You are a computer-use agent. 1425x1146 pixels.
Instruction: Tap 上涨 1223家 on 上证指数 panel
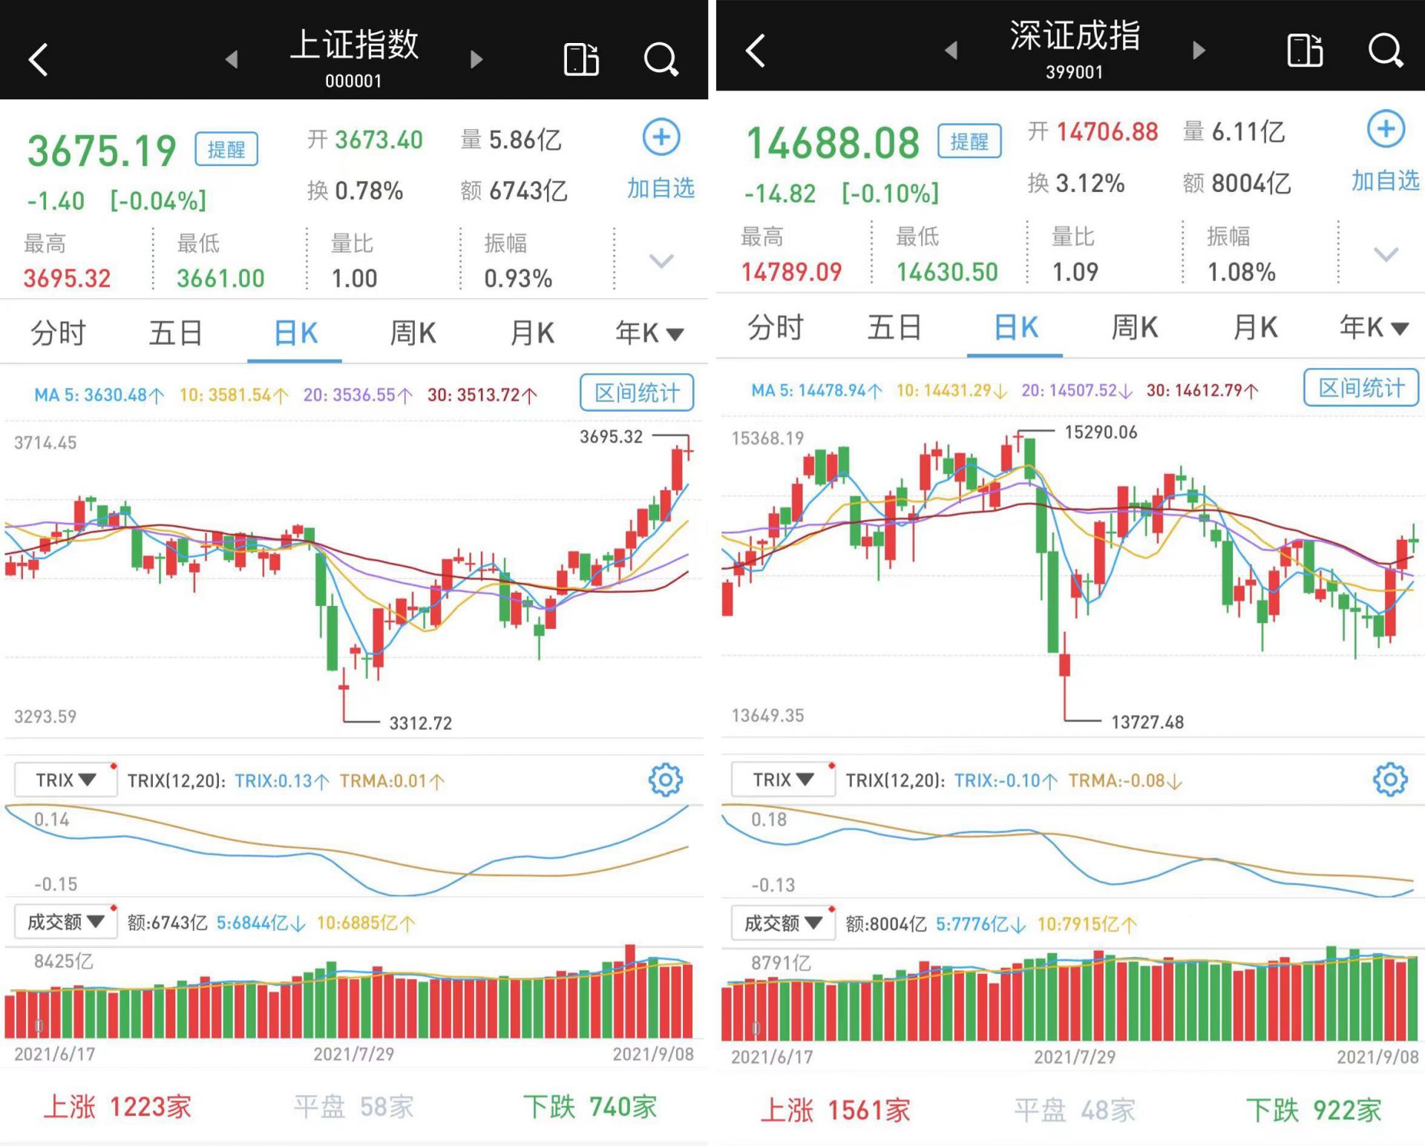pos(117,1107)
